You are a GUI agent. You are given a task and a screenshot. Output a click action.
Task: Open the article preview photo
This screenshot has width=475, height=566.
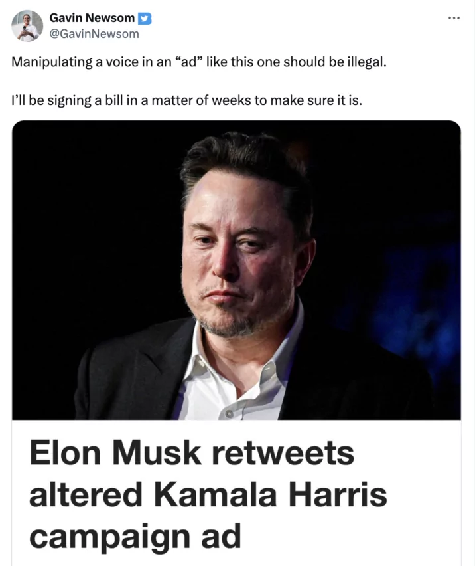[236, 269]
